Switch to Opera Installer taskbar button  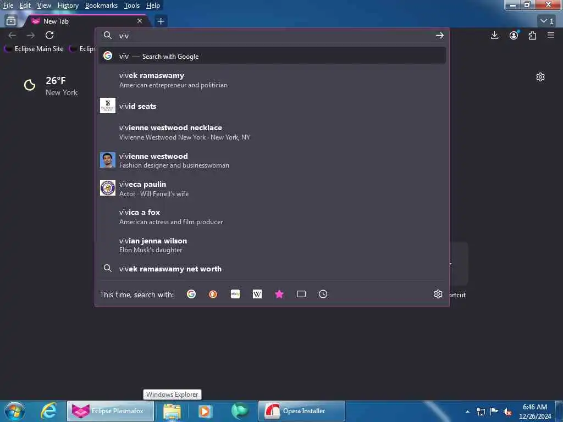coord(302,411)
